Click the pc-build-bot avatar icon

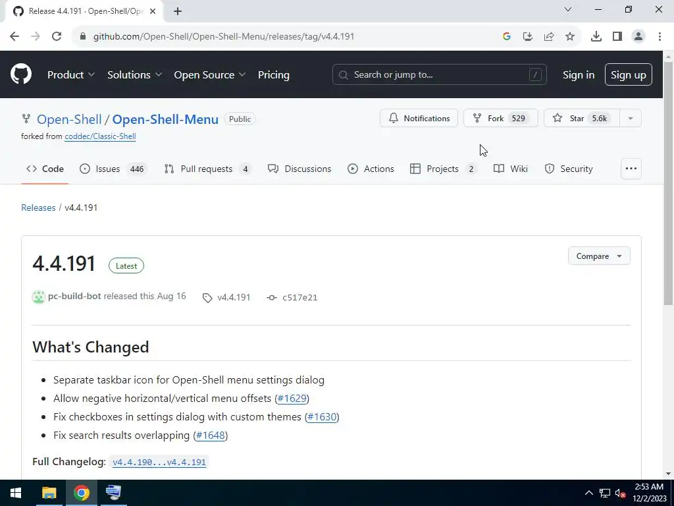coord(39,297)
